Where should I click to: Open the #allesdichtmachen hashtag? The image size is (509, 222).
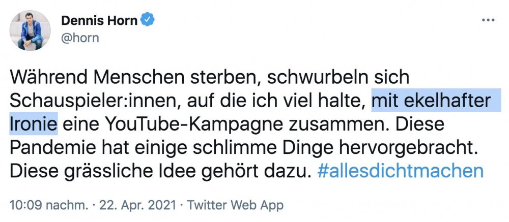click(x=400, y=171)
